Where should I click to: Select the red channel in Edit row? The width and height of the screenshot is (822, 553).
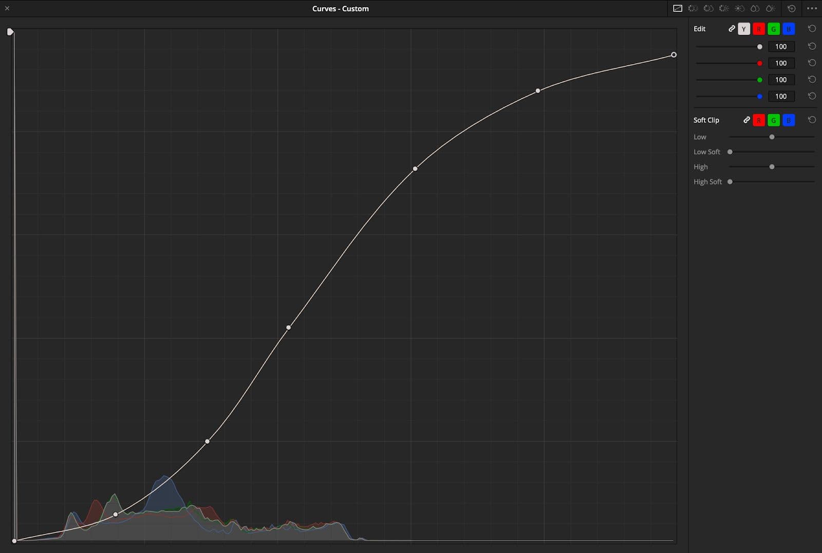759,29
